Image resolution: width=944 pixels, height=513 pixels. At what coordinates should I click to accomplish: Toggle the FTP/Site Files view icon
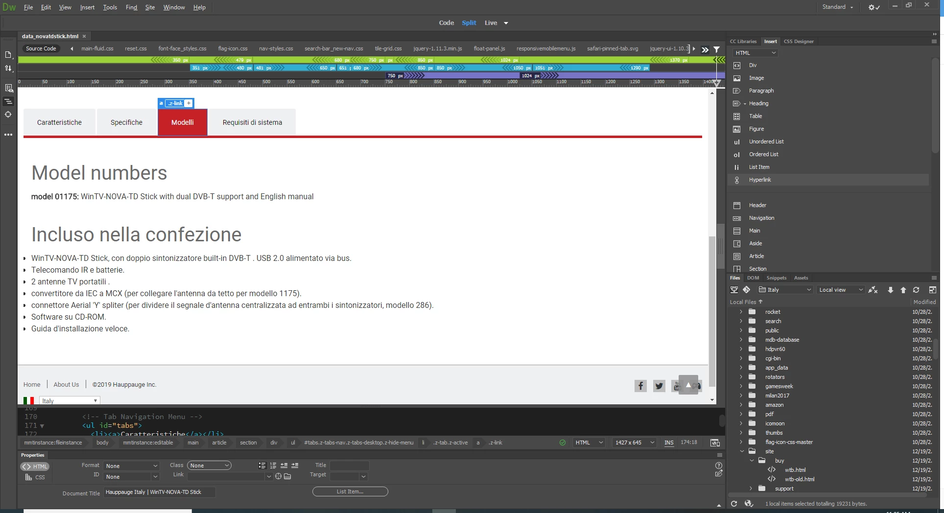pos(734,290)
